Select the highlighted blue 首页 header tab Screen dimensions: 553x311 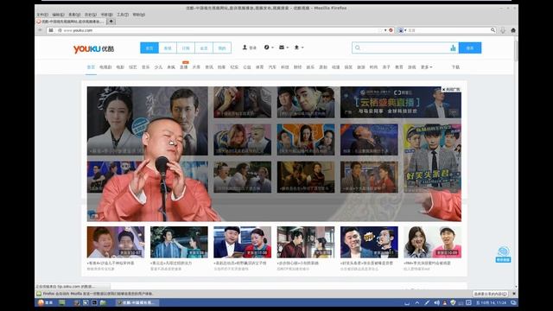click(x=149, y=48)
